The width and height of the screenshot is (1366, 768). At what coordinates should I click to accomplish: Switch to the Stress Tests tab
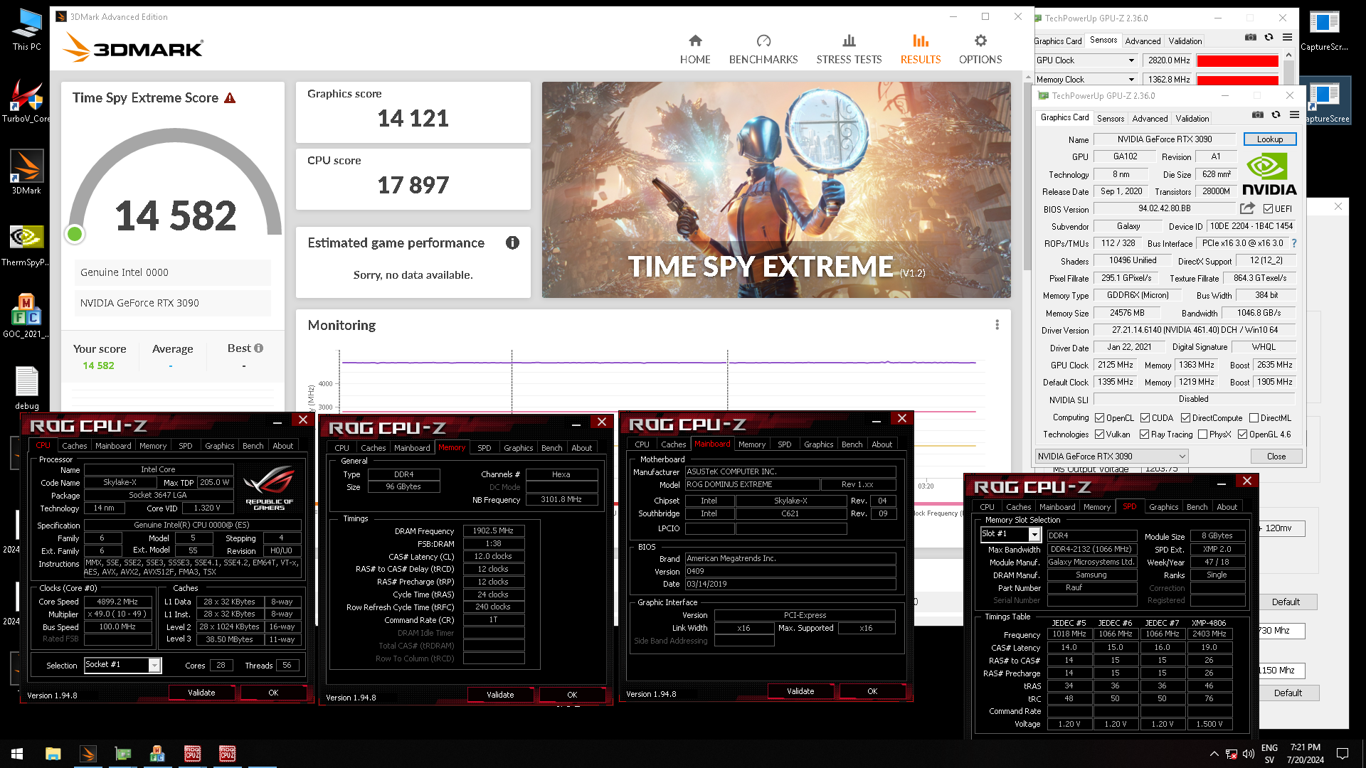[x=849, y=48]
